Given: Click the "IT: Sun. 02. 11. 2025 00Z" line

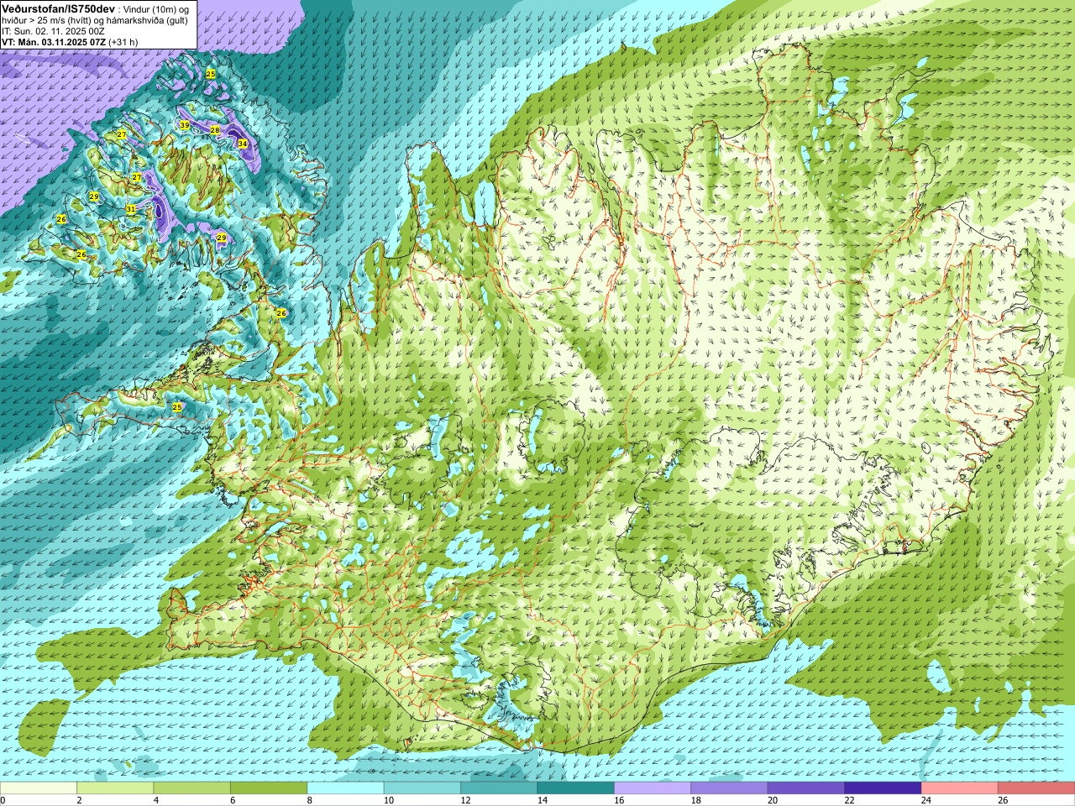Looking at the screenshot, I should click(53, 31).
